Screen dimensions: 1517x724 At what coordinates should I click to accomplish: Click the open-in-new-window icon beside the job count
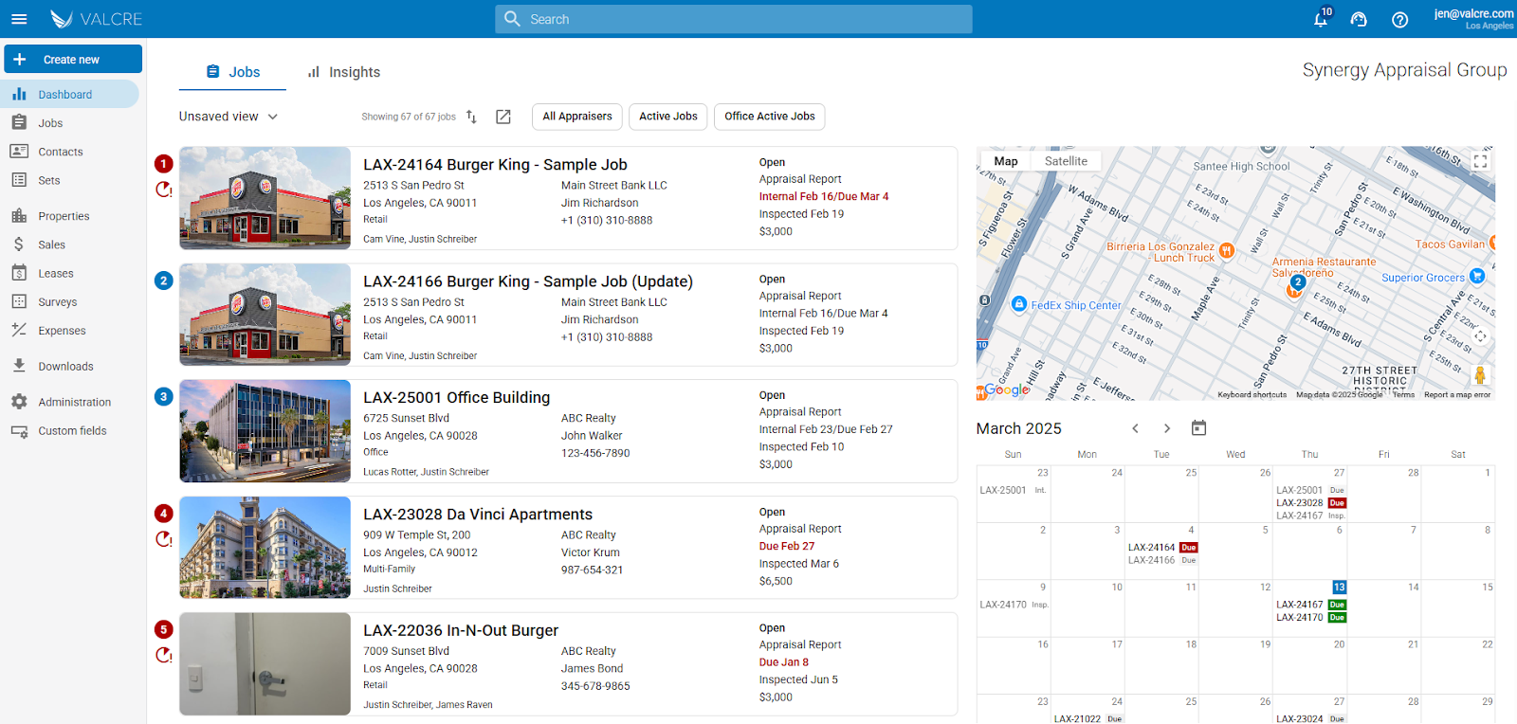(x=503, y=117)
